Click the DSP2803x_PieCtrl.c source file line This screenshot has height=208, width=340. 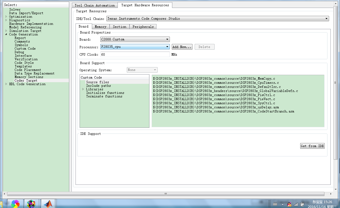click(x=214, y=95)
